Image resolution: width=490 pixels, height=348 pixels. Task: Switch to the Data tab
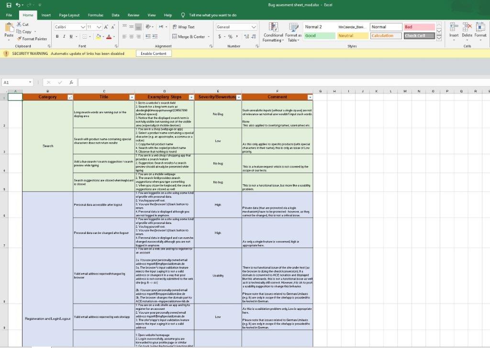pos(115,15)
